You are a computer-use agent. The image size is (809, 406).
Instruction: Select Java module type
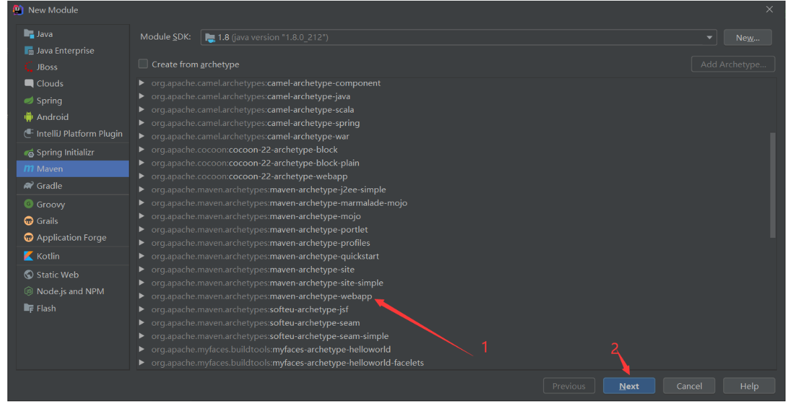[72, 33]
